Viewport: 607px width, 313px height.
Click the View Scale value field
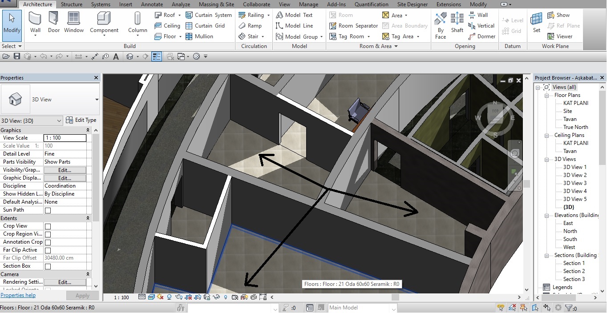(x=65, y=138)
